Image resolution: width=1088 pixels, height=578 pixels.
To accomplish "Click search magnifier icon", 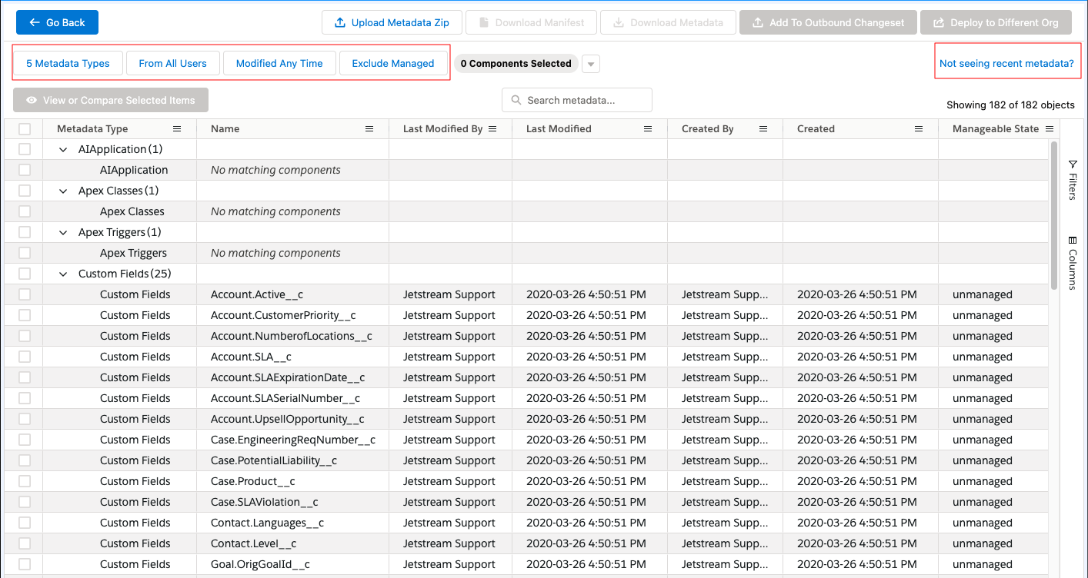I will [x=516, y=100].
